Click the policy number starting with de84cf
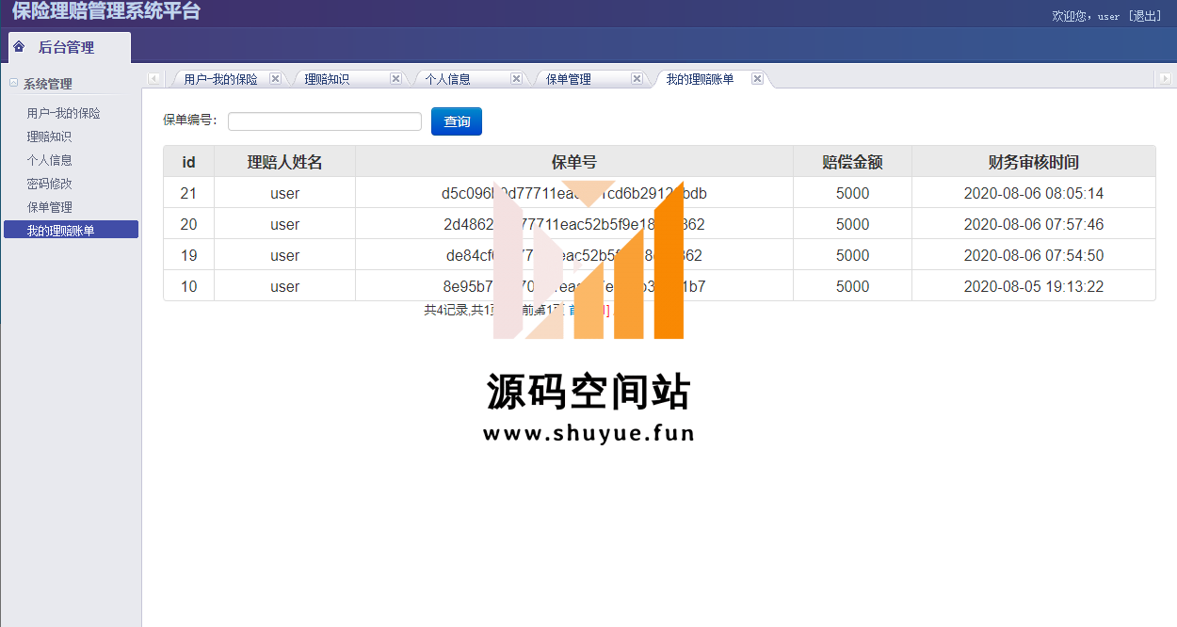 pos(574,255)
